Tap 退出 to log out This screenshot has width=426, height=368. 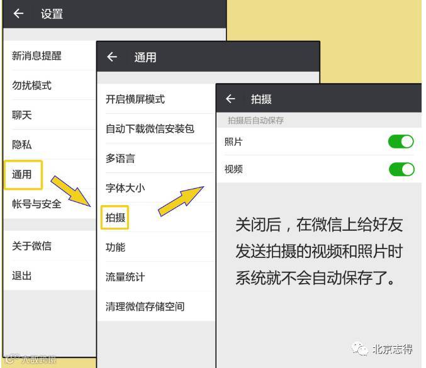coord(50,276)
